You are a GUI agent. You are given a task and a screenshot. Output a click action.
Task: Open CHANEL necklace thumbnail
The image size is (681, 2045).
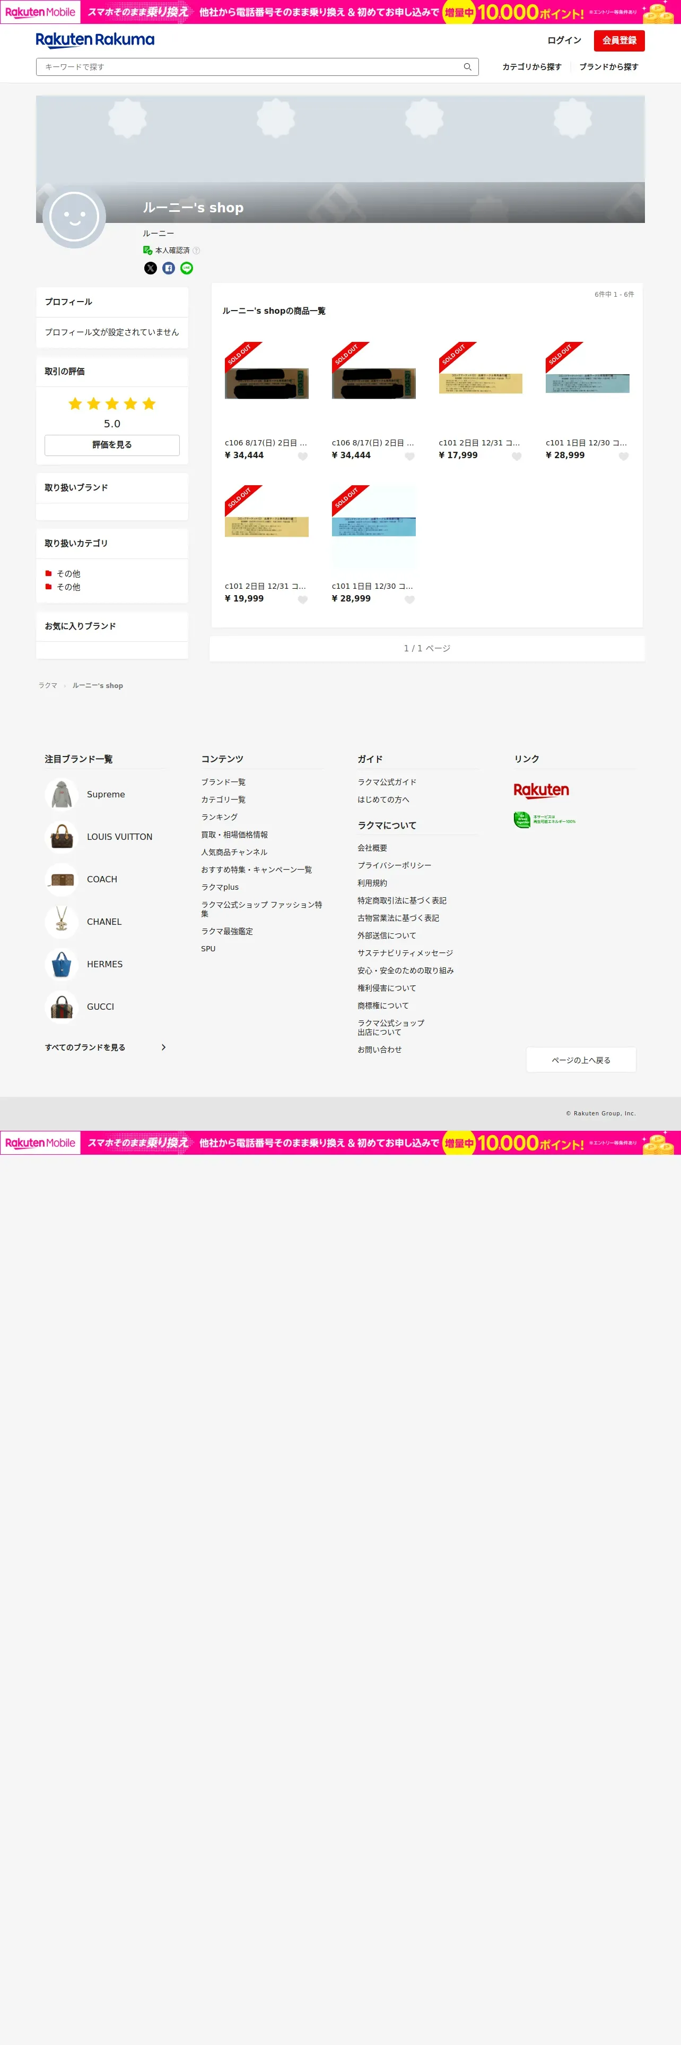tap(62, 922)
